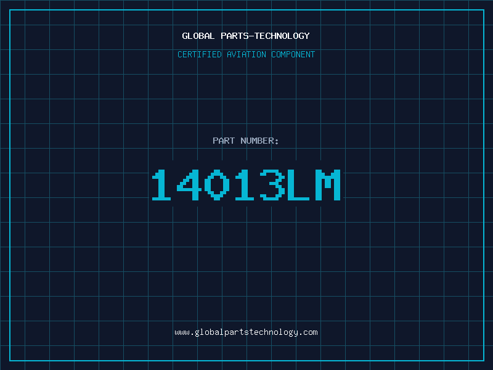Click the leading digit 1 of the part number
The height and width of the screenshot is (370, 493).
coord(163,185)
